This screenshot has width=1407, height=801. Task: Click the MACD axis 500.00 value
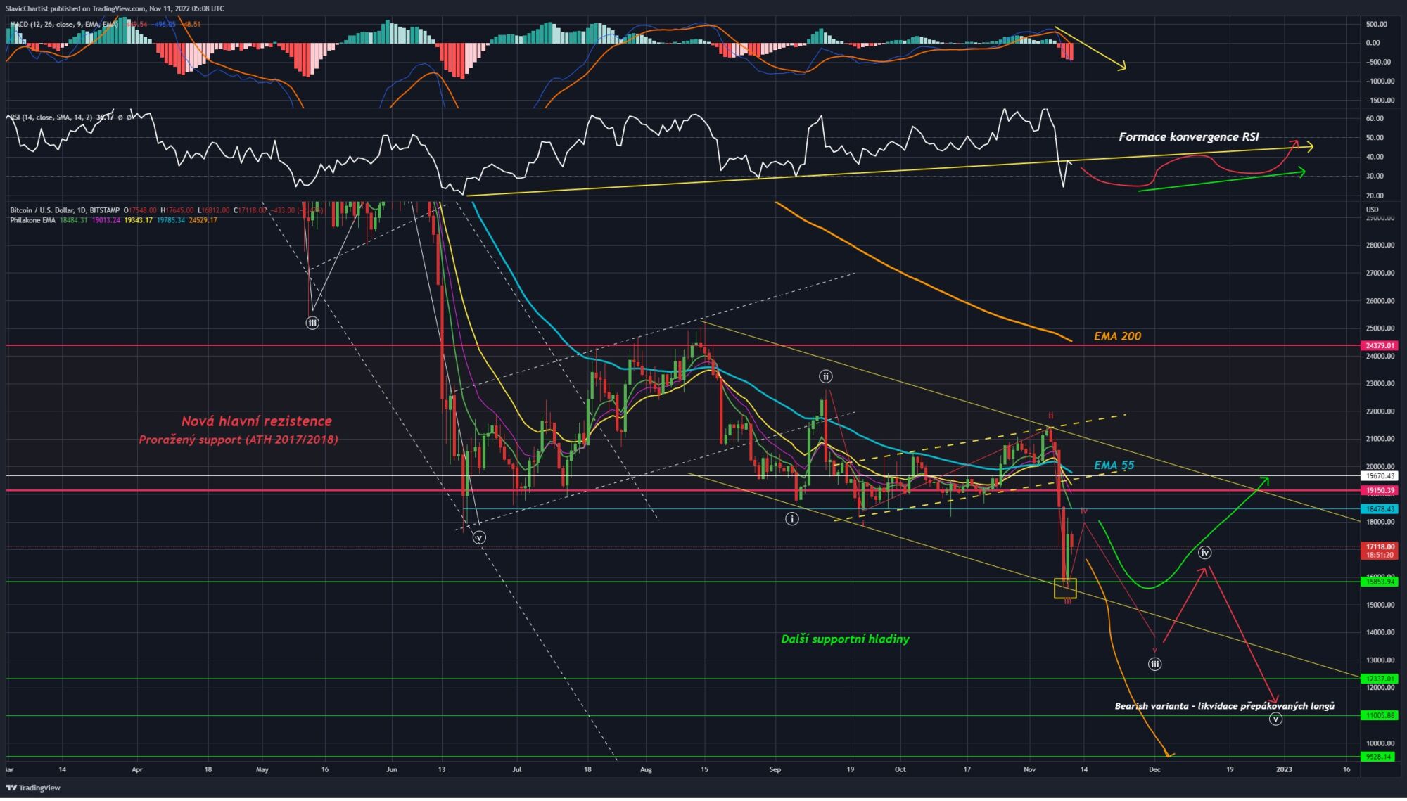(x=1376, y=24)
